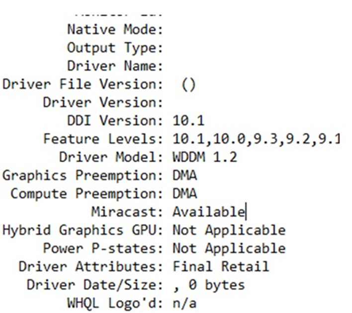Click Not Applicable beside Power P-states
Screen dimensions: 352x313
click(229, 249)
